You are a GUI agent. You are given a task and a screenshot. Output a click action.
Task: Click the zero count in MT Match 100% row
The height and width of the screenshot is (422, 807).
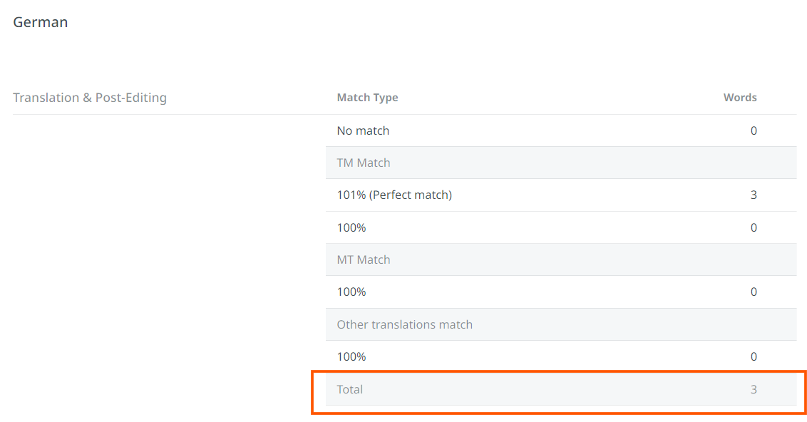click(754, 292)
